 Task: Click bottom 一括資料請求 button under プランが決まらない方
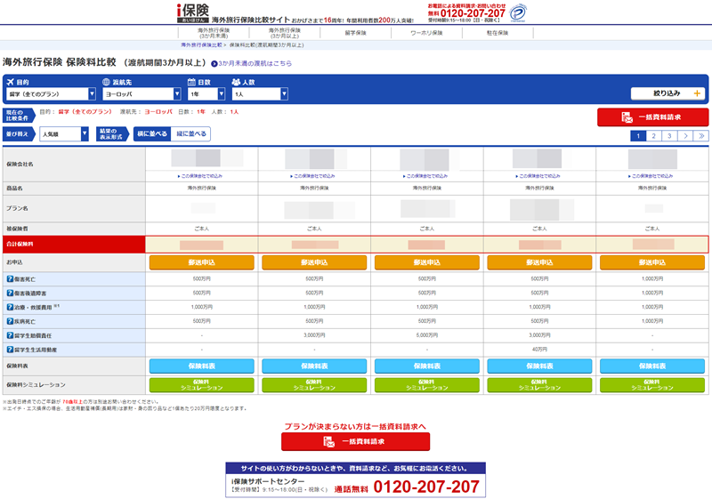(355, 442)
